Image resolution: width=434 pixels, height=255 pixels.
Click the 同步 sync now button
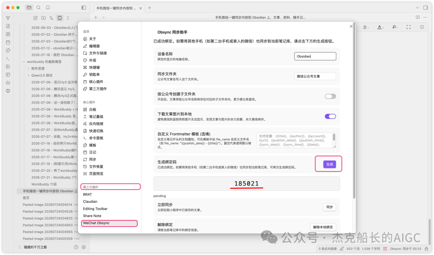tap(330, 207)
